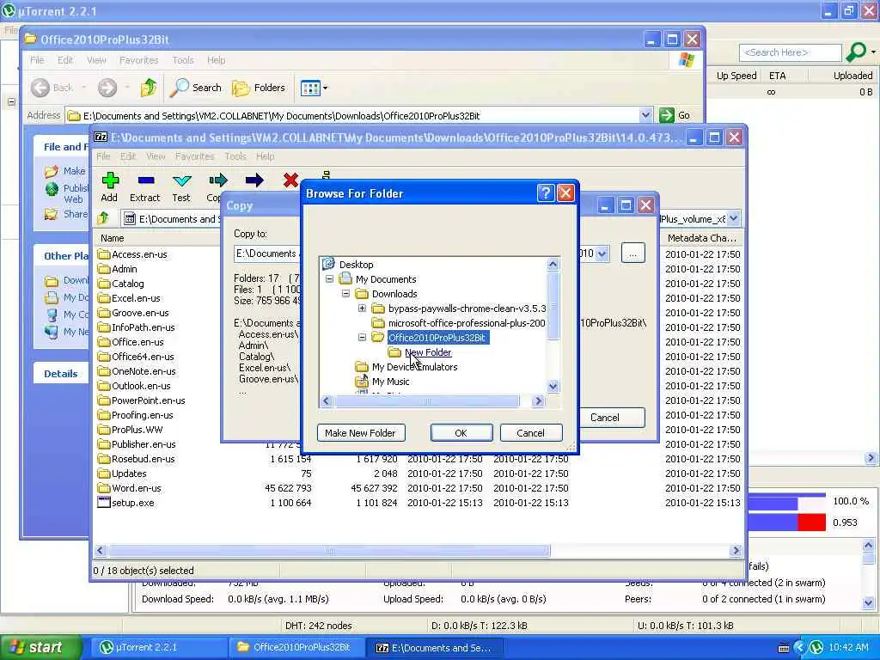
Task: Select microsoft-office-professional-plus folder in tree
Action: coord(467,323)
